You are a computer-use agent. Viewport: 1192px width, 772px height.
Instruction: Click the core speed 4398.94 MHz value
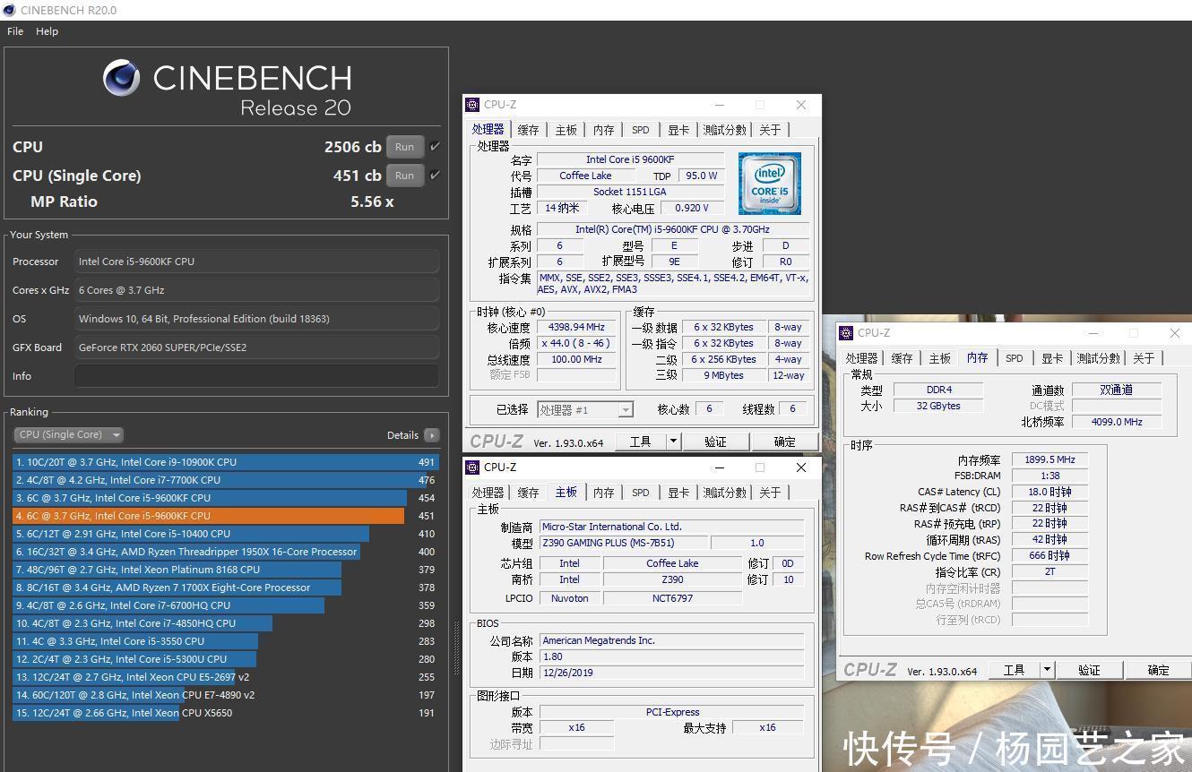tap(577, 327)
